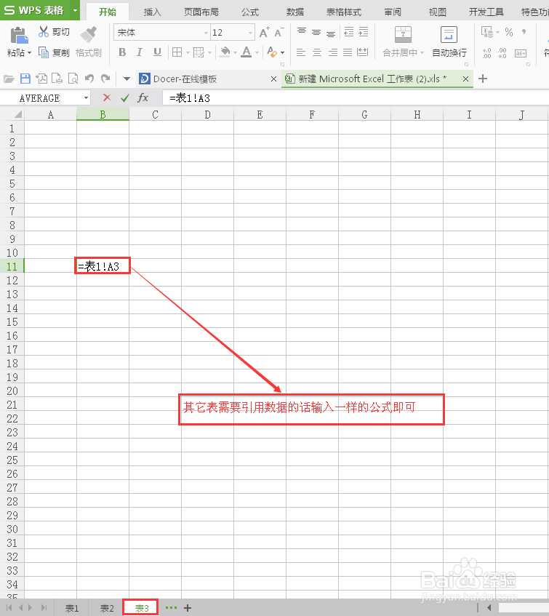Add new sheet plus button
Screen dimensions: 549x616
pyautogui.click(x=188, y=608)
